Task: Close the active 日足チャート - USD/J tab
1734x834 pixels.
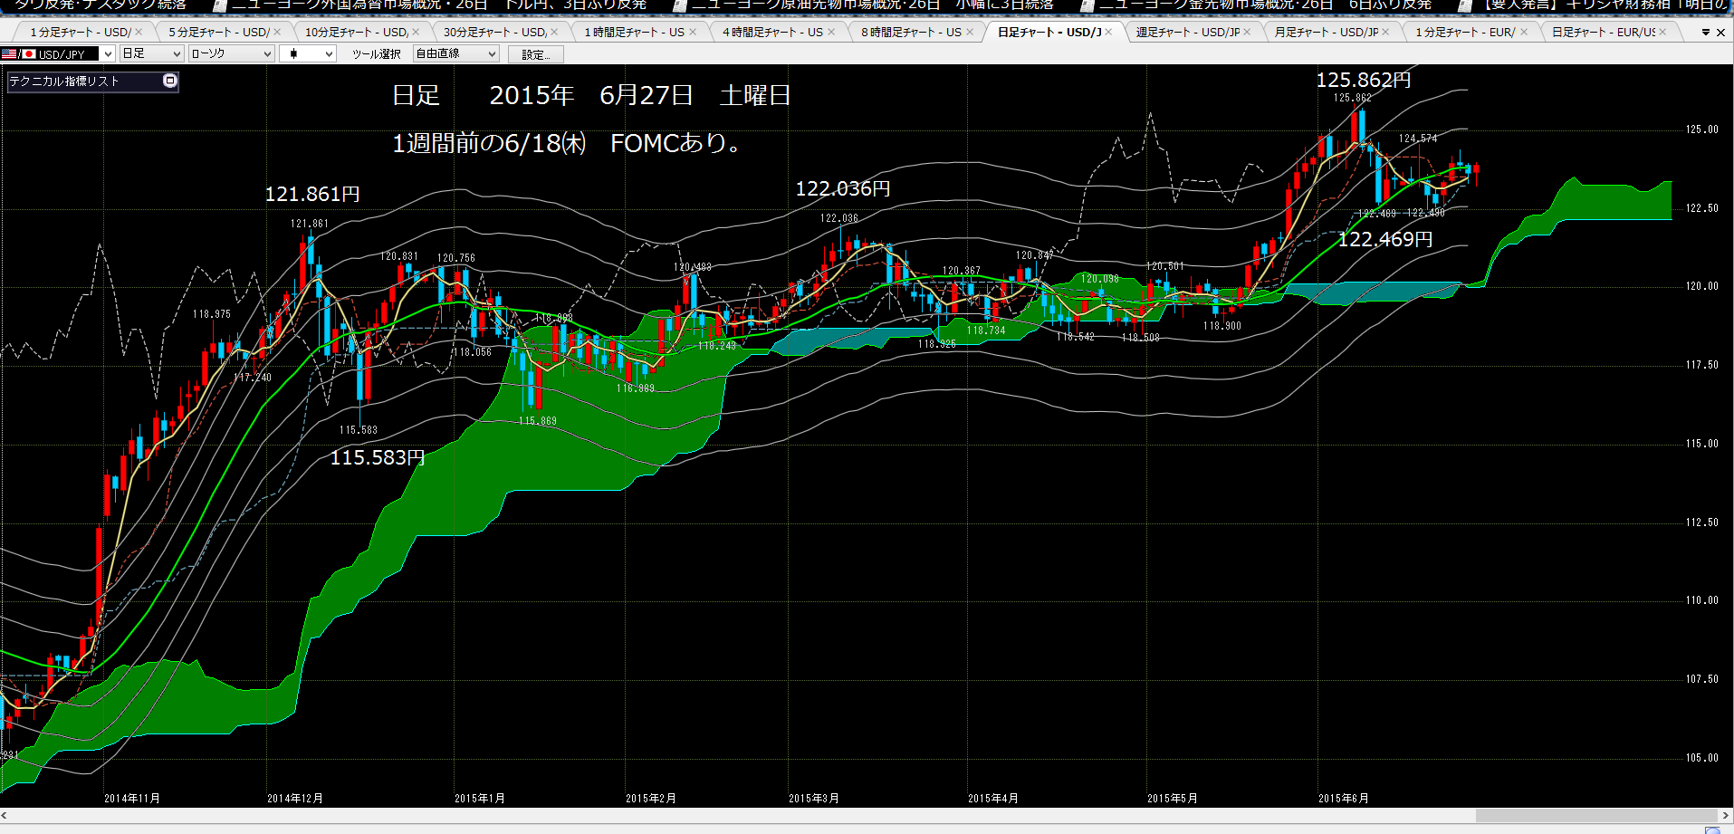Action: pos(1108,32)
